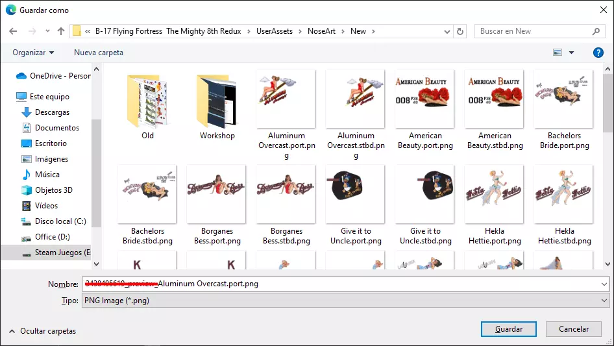Screen dimensions: 614x346
Task: Open the help question mark icon
Action: click(x=598, y=53)
